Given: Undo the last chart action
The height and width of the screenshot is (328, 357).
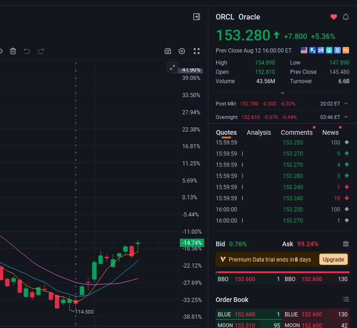Looking at the screenshot, I should pos(27,51).
